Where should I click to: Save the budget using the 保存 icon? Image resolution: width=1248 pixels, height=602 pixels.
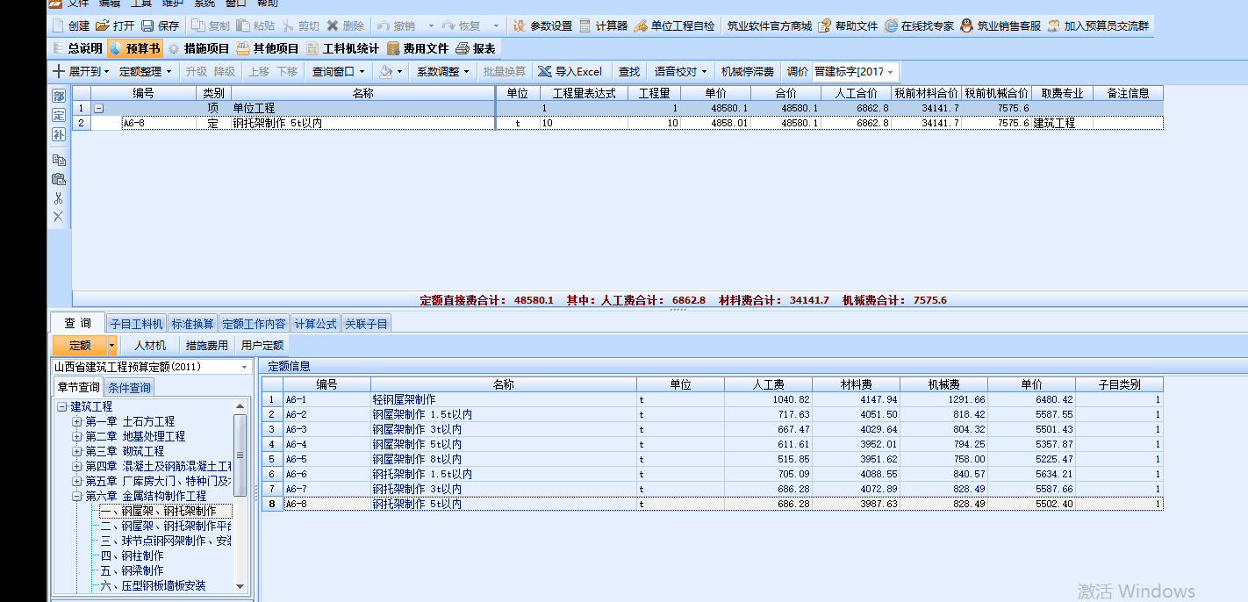pyautogui.click(x=147, y=26)
